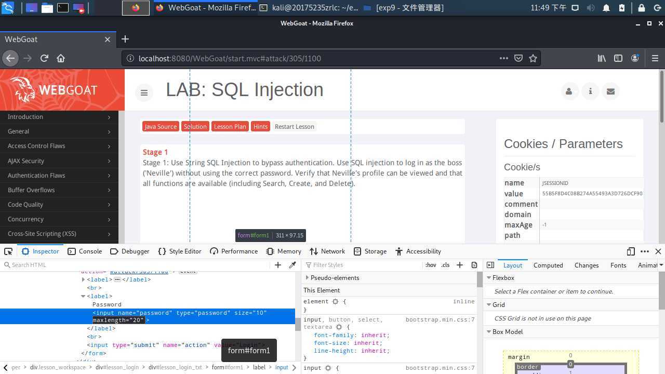Expand Code Quality category
Screen dimensions: 665x374
(59, 205)
